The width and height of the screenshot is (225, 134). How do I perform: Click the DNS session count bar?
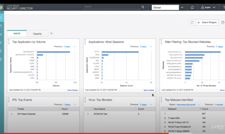[x=105, y=55]
